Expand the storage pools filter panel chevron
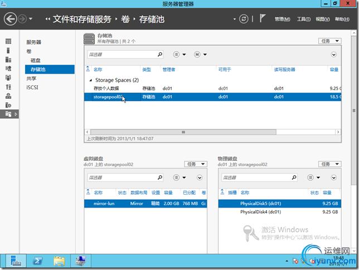The height and width of the screenshot is (270, 359). tap(333, 55)
